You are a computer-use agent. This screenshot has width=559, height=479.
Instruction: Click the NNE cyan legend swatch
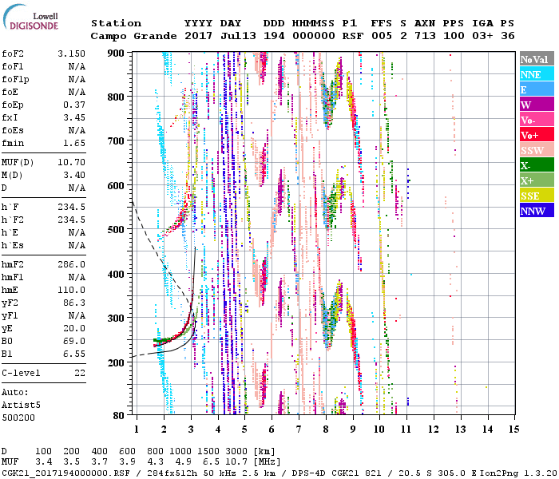[x=534, y=74]
